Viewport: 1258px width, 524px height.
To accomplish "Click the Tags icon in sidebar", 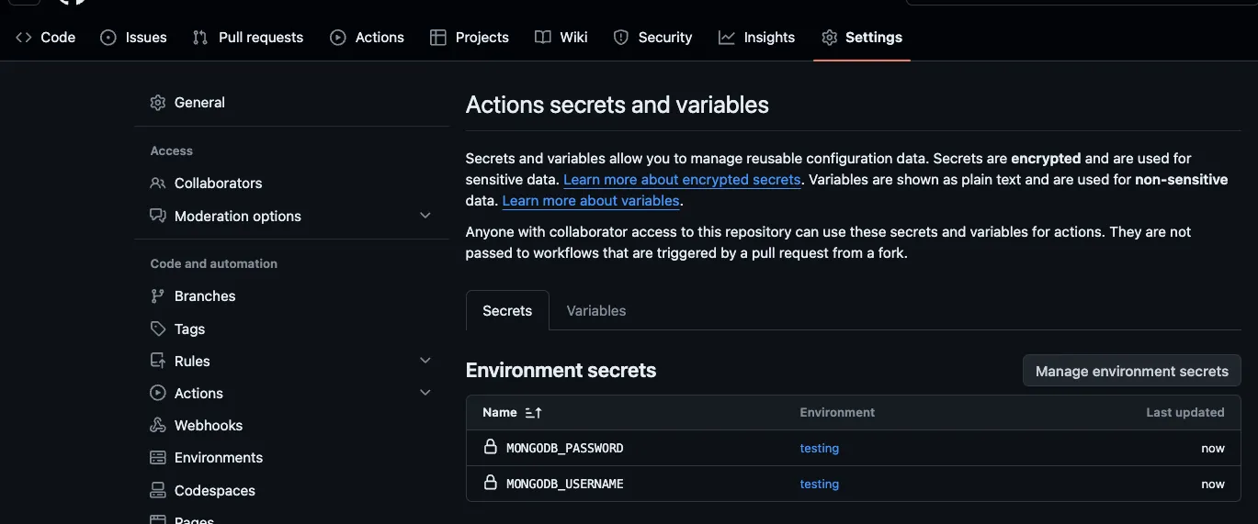I will [157, 329].
